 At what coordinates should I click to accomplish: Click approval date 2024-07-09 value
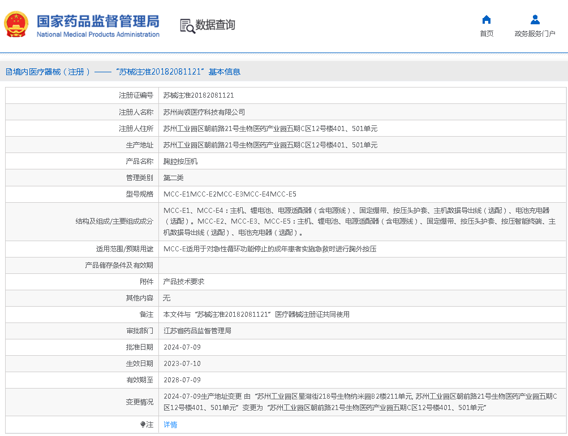182,347
